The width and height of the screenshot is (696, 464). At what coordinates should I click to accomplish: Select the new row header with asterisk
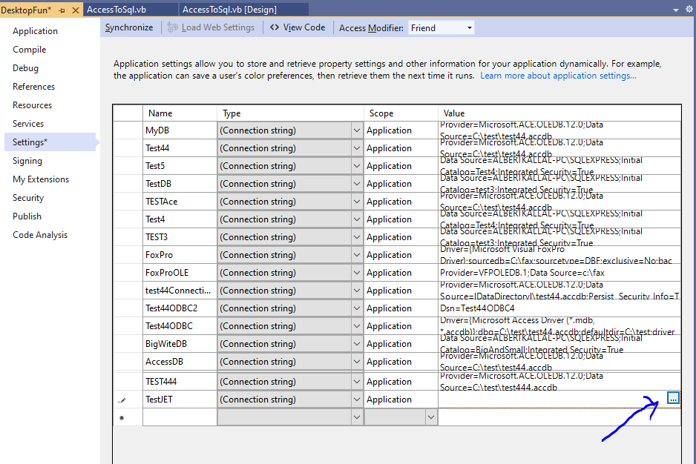(128, 417)
